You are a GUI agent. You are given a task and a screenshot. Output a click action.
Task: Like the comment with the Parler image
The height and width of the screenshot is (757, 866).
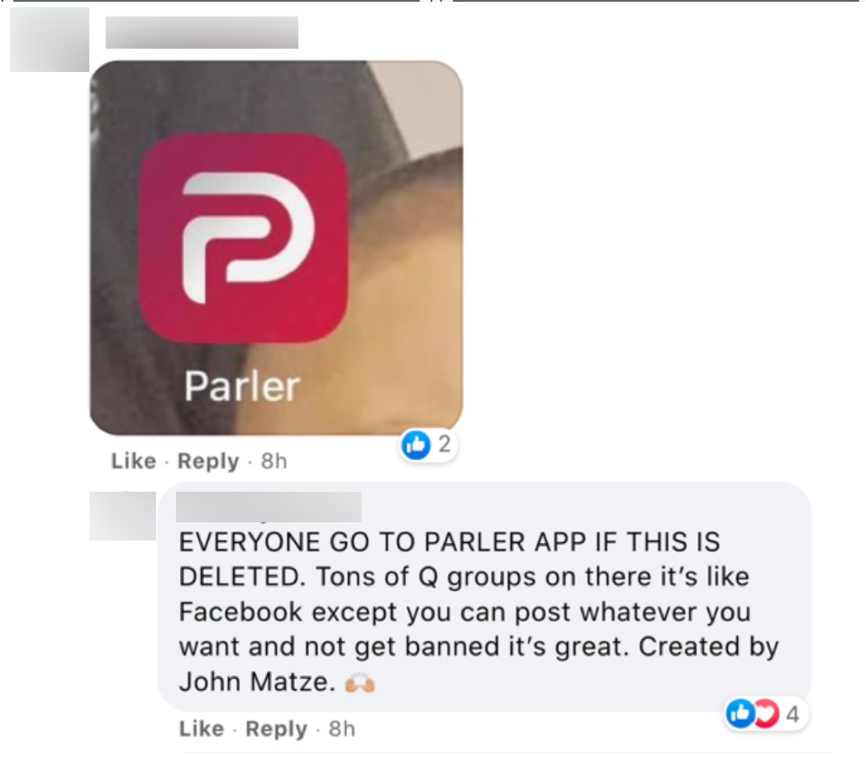[134, 461]
